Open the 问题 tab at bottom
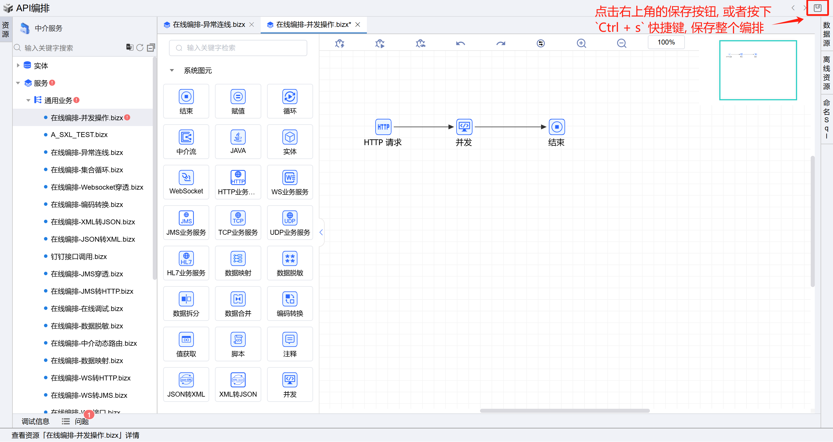 82,421
